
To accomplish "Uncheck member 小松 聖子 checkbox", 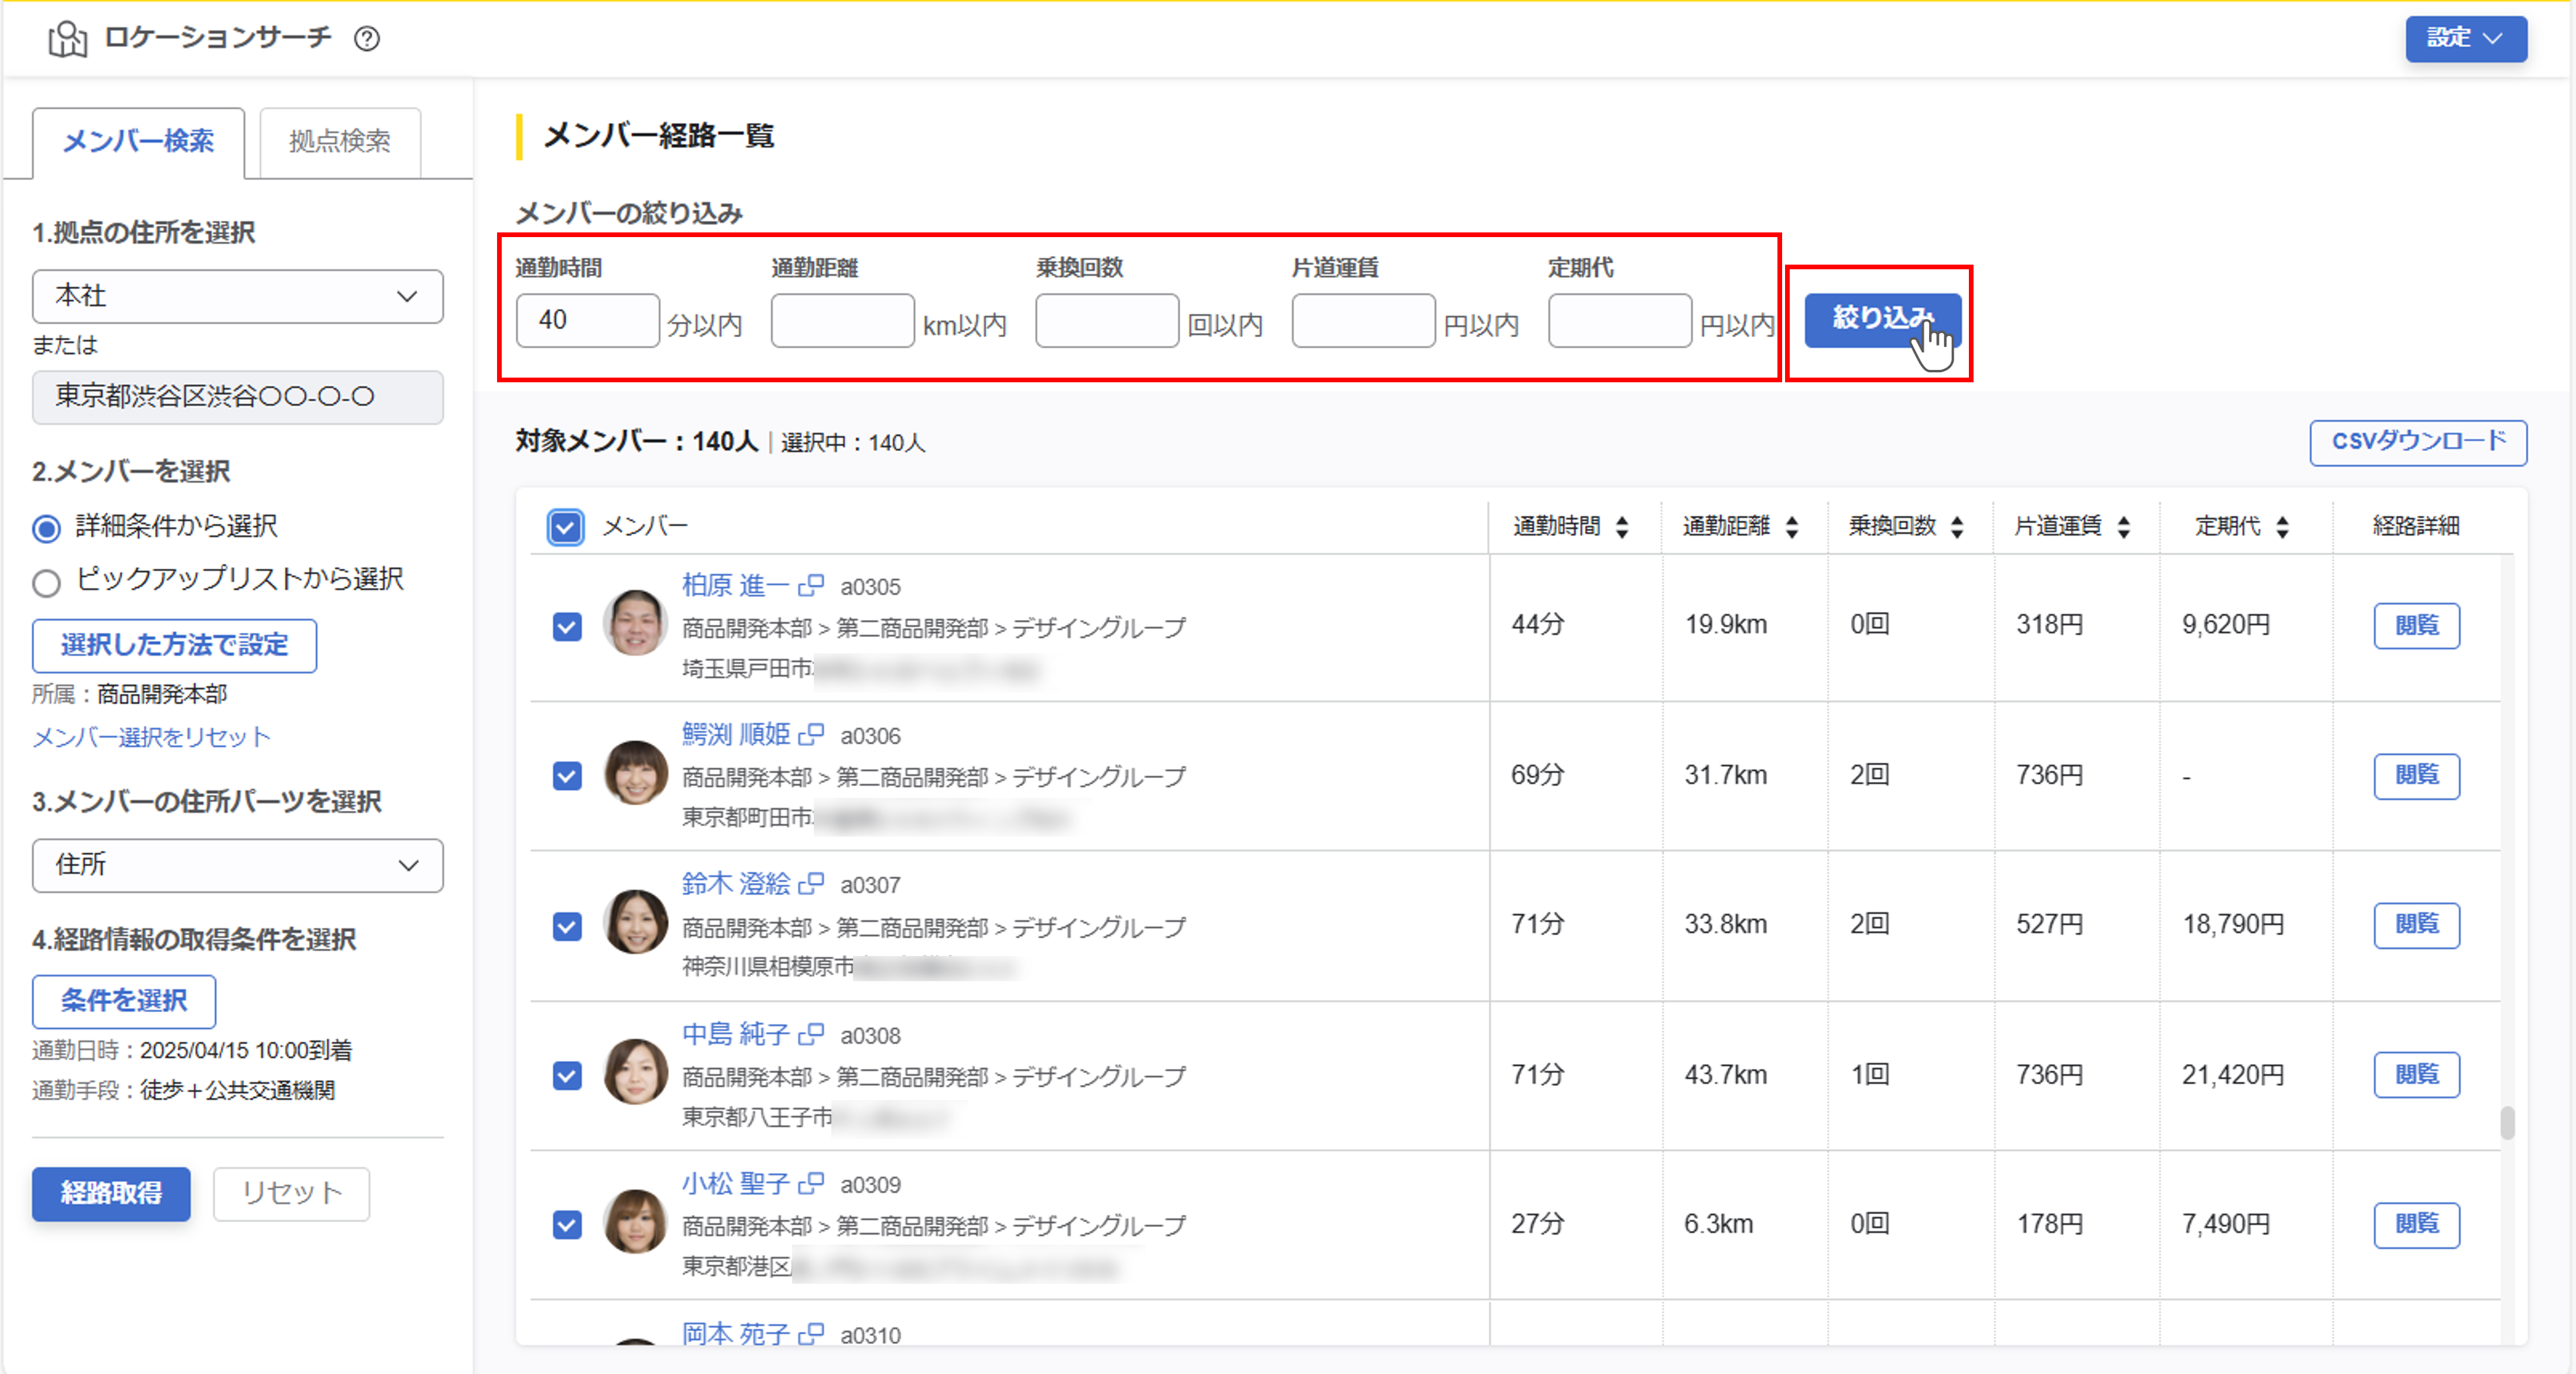I will pos(567,1225).
